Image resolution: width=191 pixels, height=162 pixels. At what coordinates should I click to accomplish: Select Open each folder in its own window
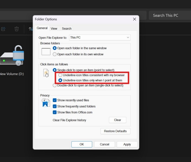pos(55,54)
